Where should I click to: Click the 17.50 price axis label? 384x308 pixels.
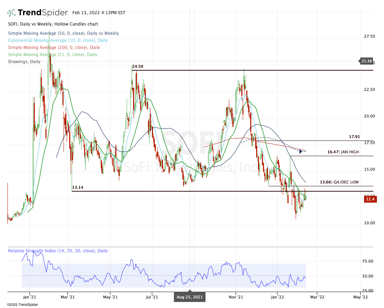point(369,143)
